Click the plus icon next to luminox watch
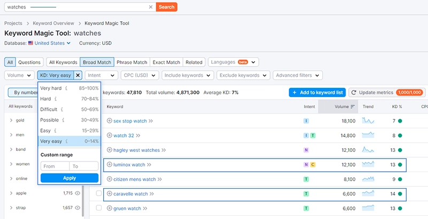 point(110,165)
